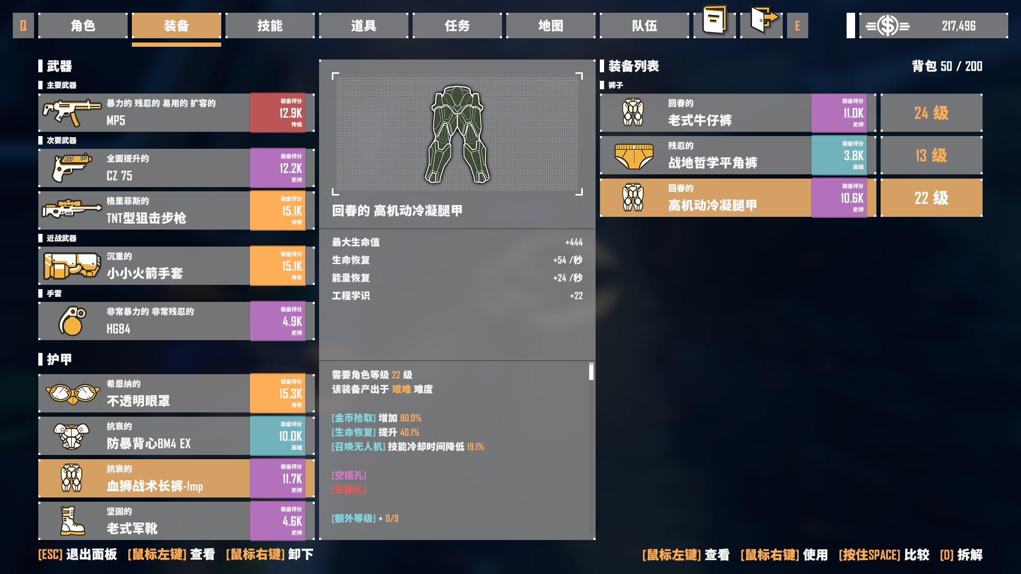
Task: Click the leg armor preview image
Action: pos(457,134)
